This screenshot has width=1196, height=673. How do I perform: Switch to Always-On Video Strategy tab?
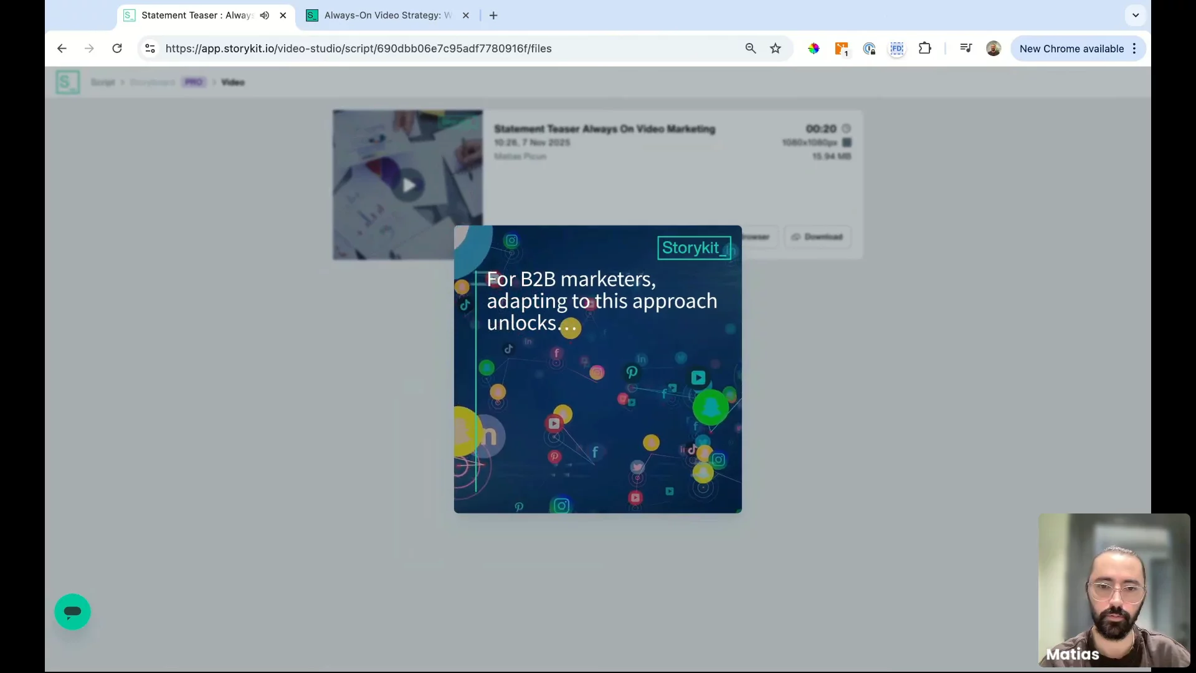tap(386, 16)
